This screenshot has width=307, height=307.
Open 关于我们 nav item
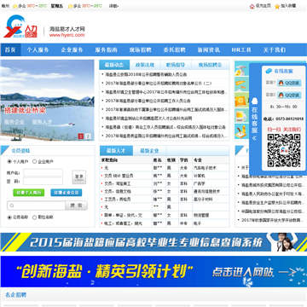coord(274,49)
